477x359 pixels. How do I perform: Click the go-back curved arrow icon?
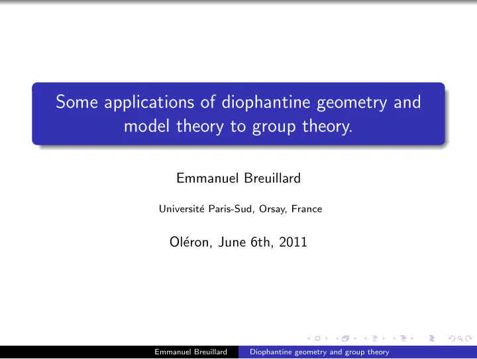coord(452,338)
